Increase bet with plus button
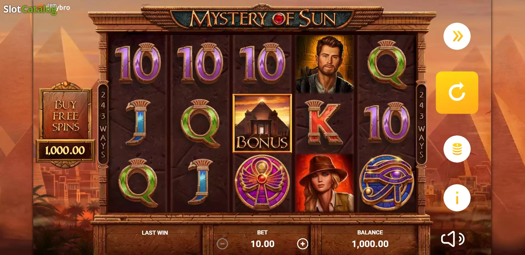The width and height of the screenshot is (525, 255). 303,244
